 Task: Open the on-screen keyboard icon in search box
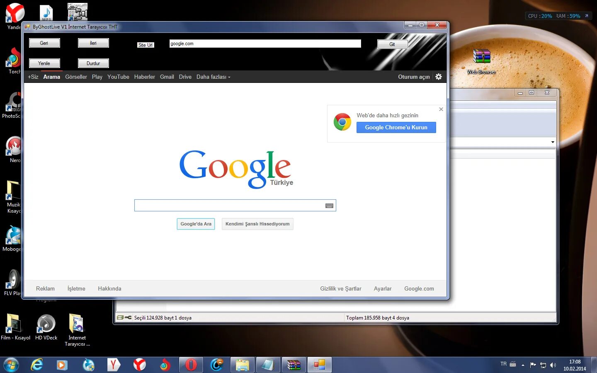click(x=330, y=206)
